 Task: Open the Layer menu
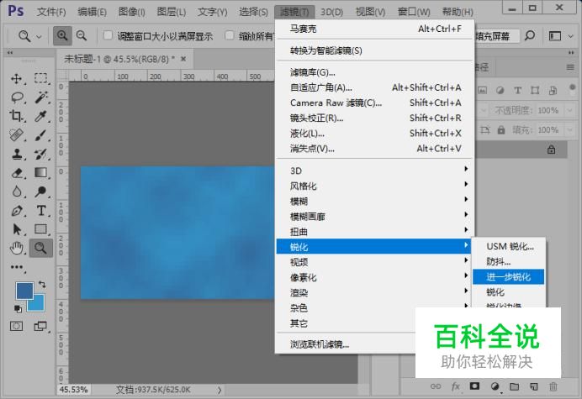coord(171,12)
